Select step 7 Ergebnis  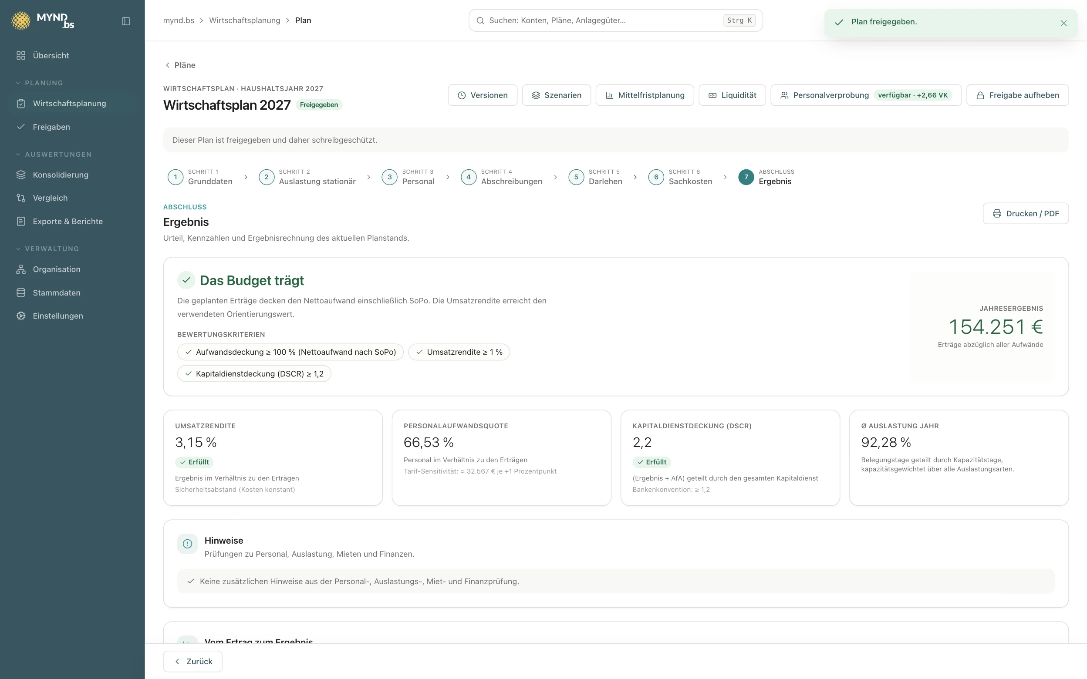766,177
